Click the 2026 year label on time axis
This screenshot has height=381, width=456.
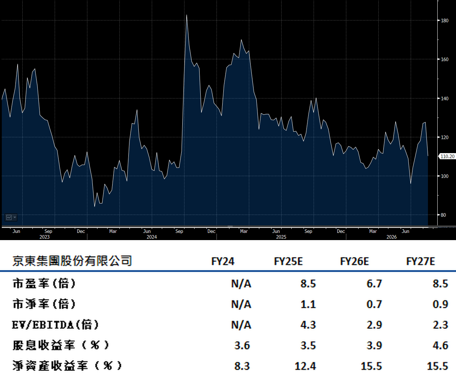pos(392,237)
